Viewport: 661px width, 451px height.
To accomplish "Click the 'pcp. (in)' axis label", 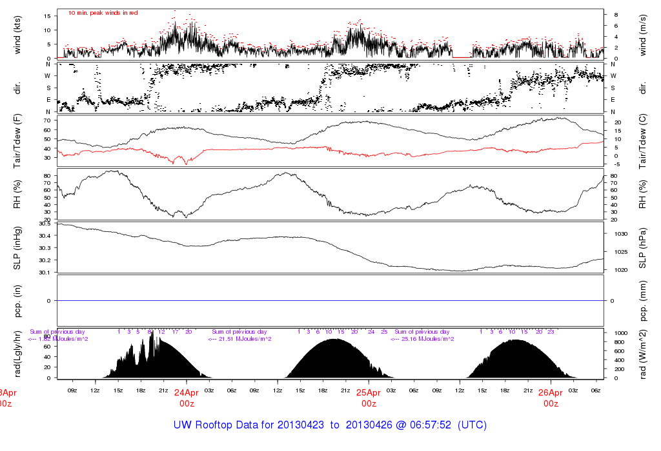I will coord(17,301).
